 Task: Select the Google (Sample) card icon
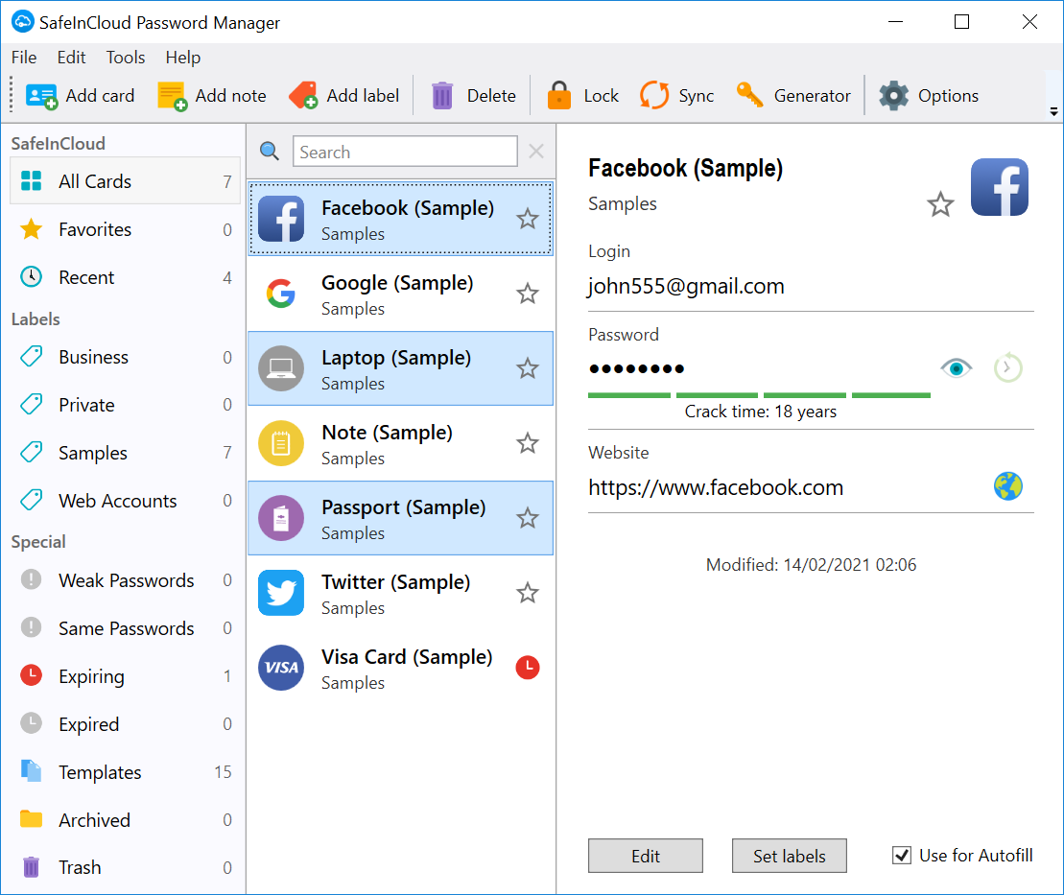pyautogui.click(x=281, y=294)
